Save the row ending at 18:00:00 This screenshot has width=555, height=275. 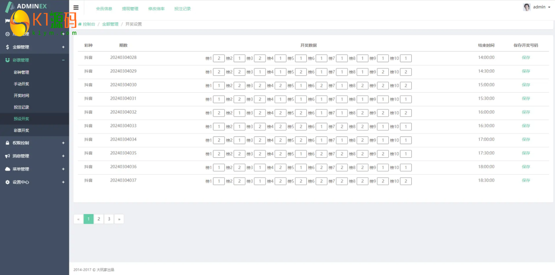pos(526,167)
